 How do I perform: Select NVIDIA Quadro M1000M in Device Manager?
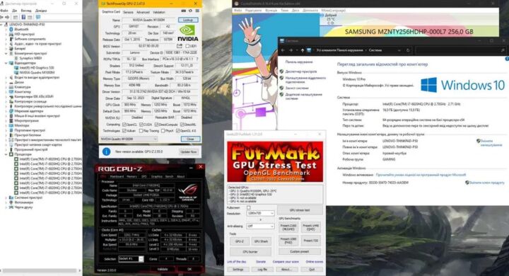pos(37,72)
